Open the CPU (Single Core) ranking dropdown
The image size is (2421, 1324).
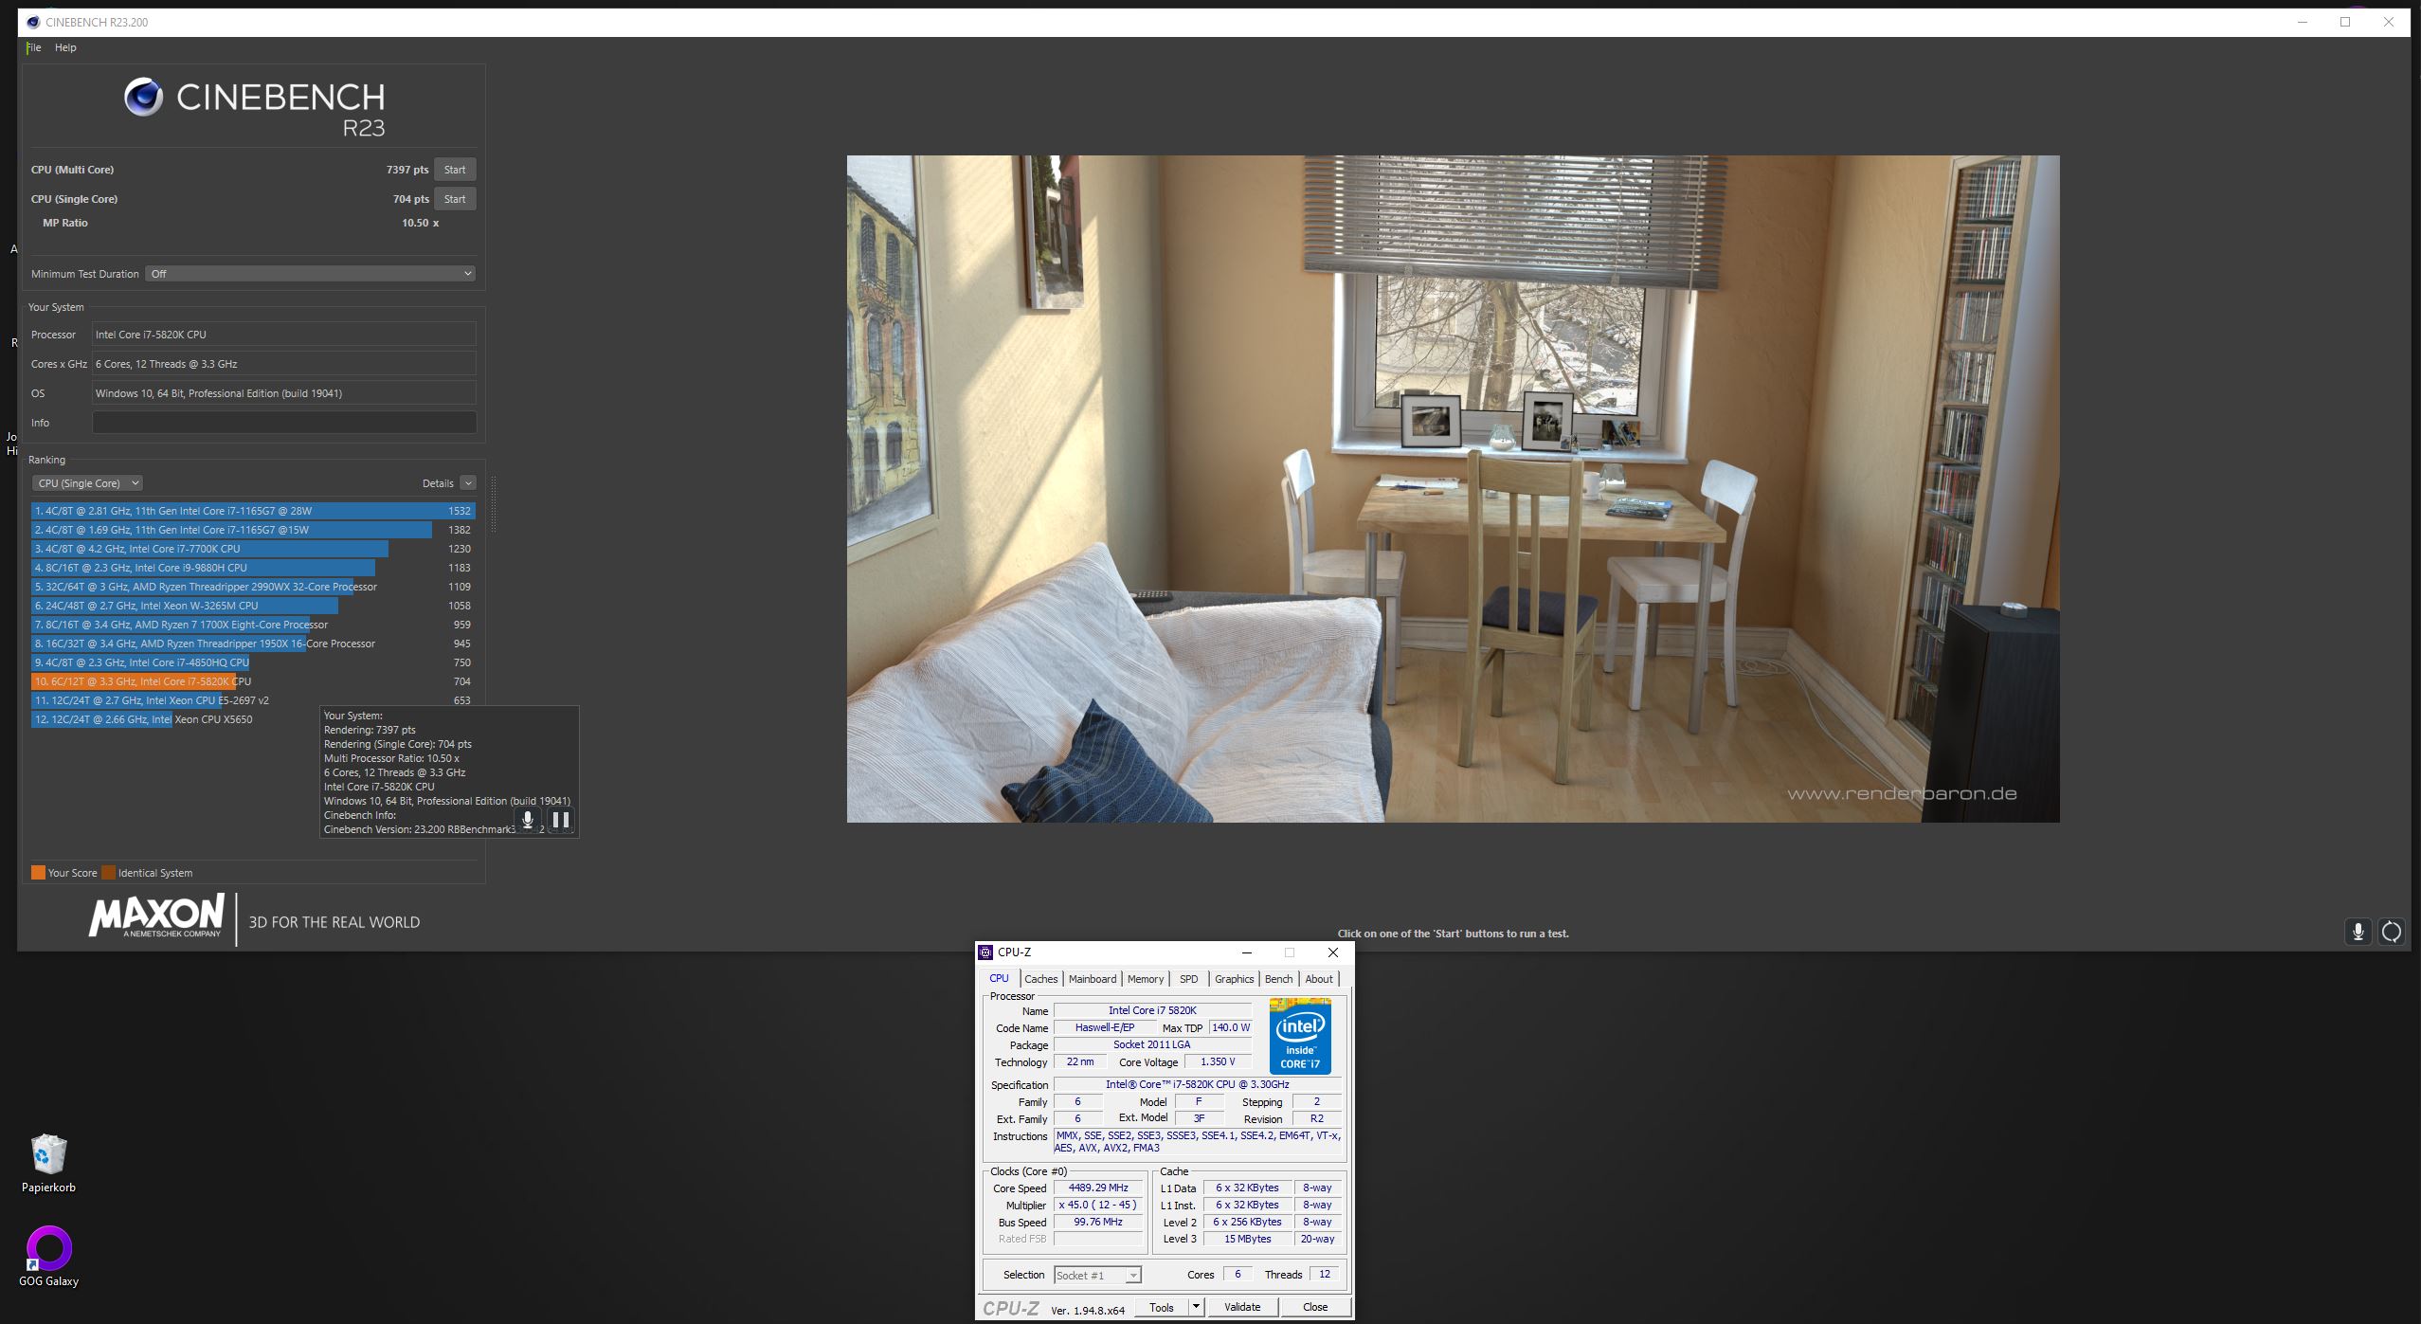click(87, 483)
